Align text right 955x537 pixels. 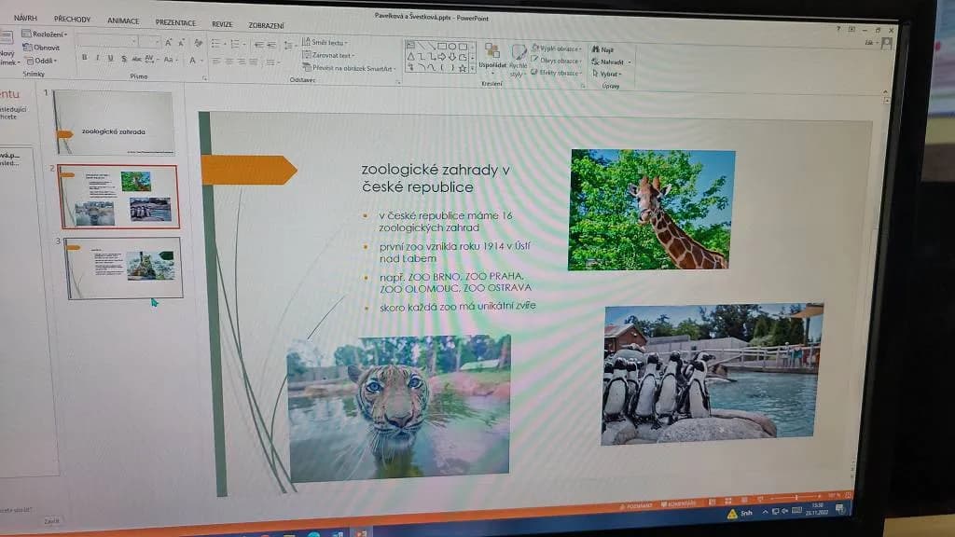tap(242, 62)
